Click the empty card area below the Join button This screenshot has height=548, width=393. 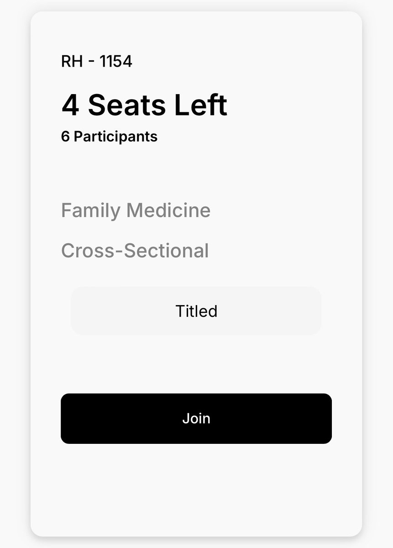tap(196, 489)
